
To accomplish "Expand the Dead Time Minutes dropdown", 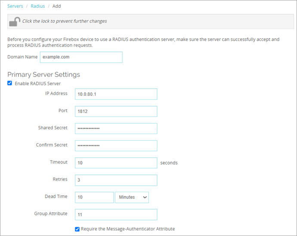I will pos(132,197).
